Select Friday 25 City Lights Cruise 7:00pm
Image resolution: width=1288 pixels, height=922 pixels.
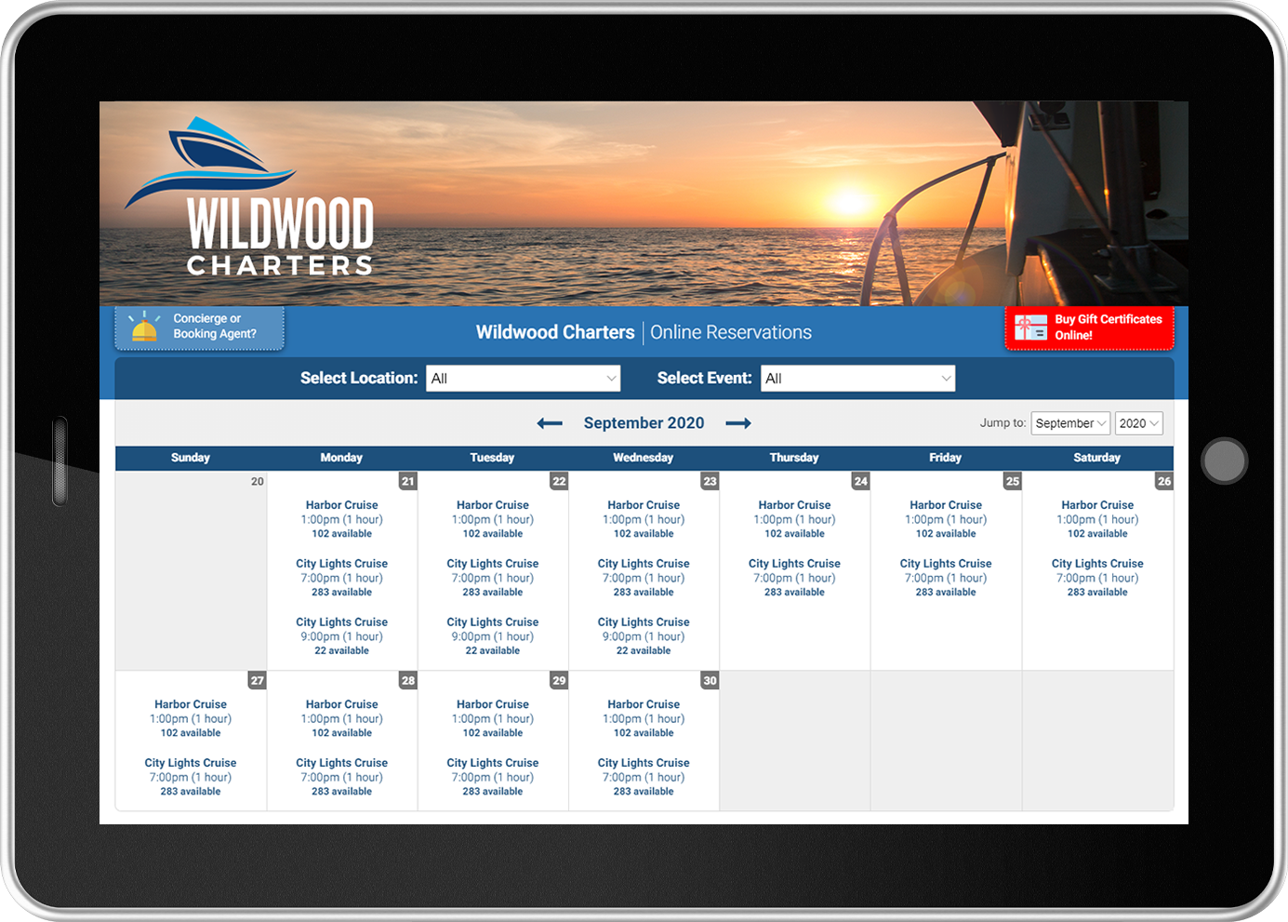[x=946, y=578]
